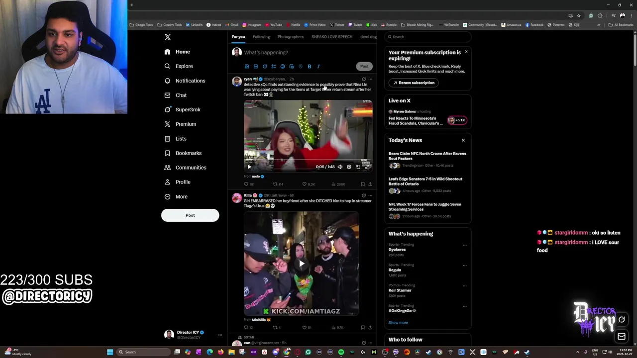Open Explore in the sidebar
Screen dimensions: 637x358
coord(179,66)
